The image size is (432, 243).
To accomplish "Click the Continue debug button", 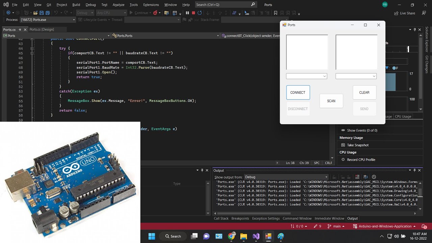I will (x=139, y=13).
